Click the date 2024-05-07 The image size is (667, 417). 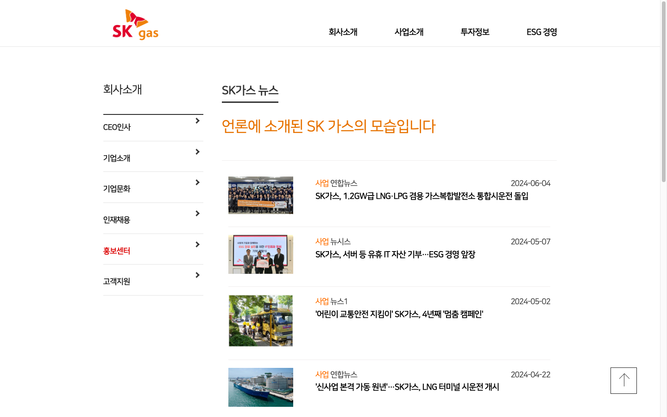530,242
